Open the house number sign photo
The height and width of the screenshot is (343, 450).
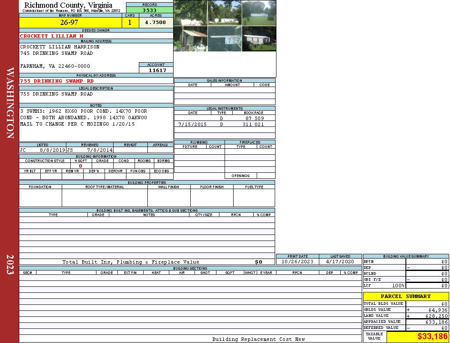pos(225,39)
